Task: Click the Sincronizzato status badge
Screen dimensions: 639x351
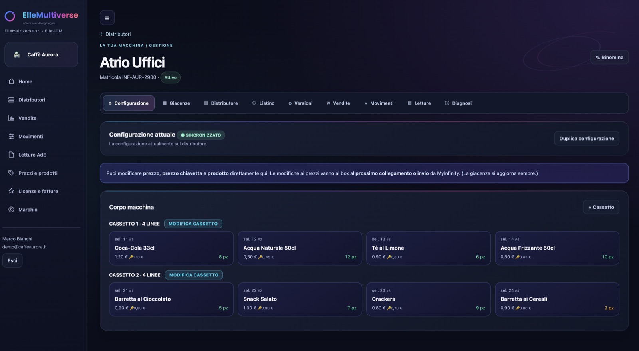Action: (201, 135)
